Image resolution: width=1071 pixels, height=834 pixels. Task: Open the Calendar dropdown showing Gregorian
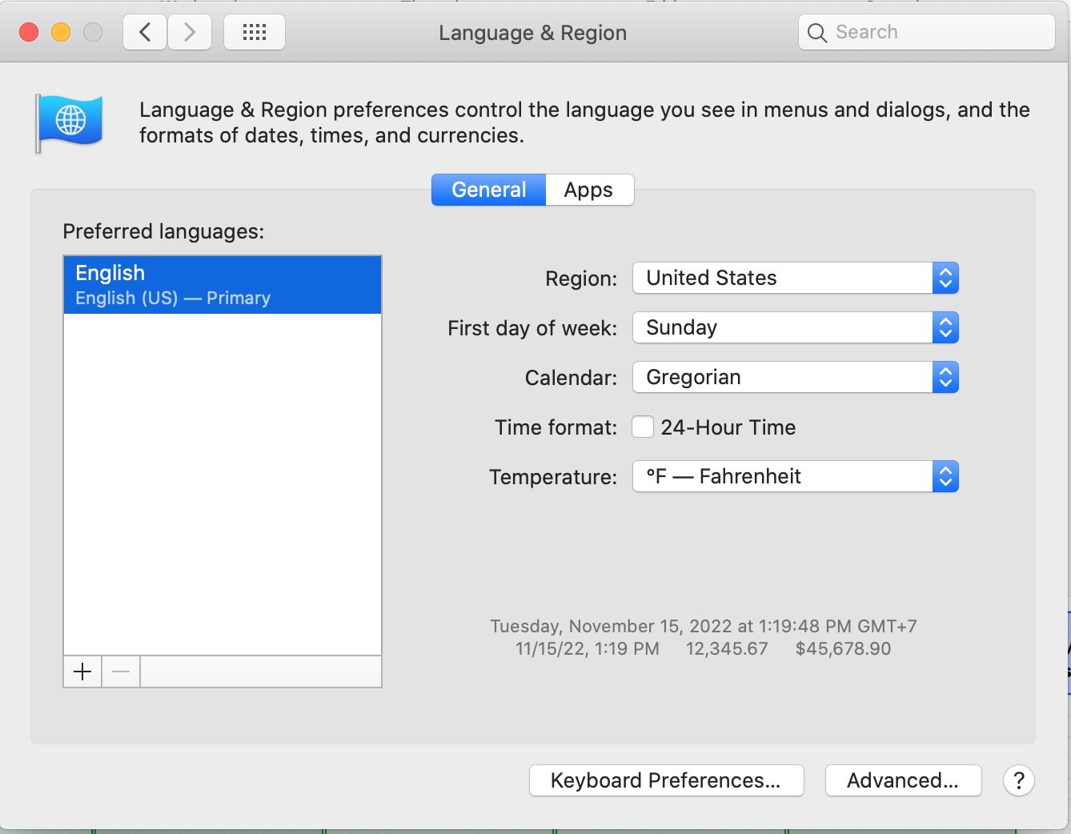pyautogui.click(x=796, y=377)
